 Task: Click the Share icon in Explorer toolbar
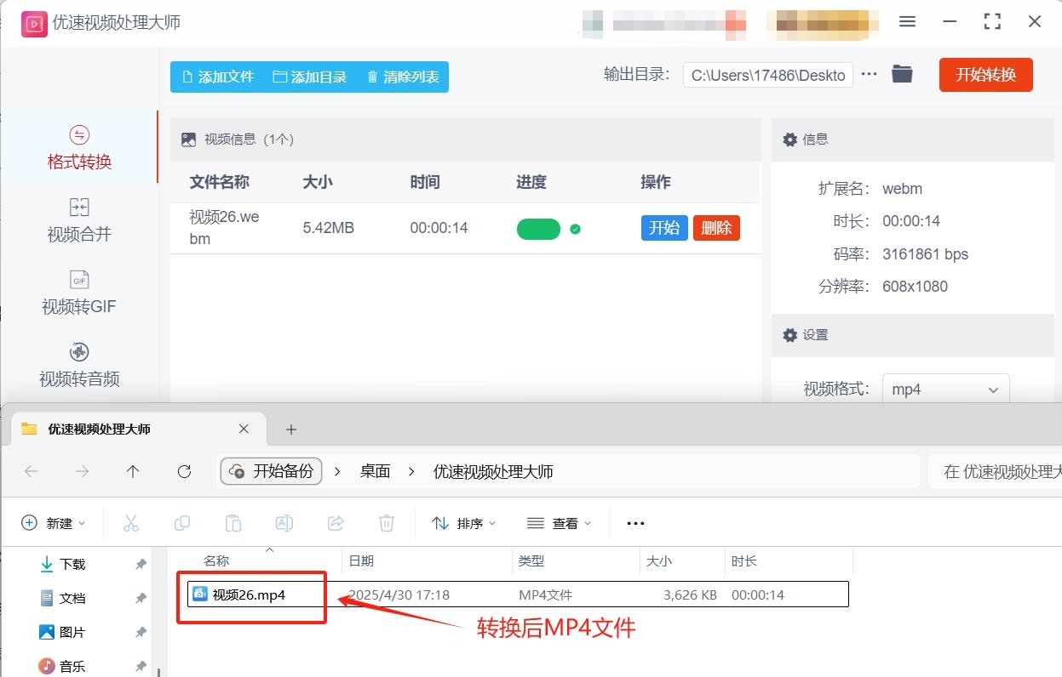tap(336, 523)
